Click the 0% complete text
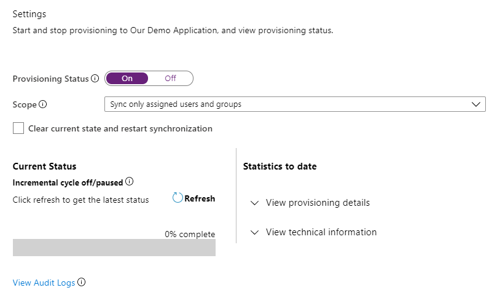Image resolution: width=492 pixels, height=301 pixels. point(190,234)
